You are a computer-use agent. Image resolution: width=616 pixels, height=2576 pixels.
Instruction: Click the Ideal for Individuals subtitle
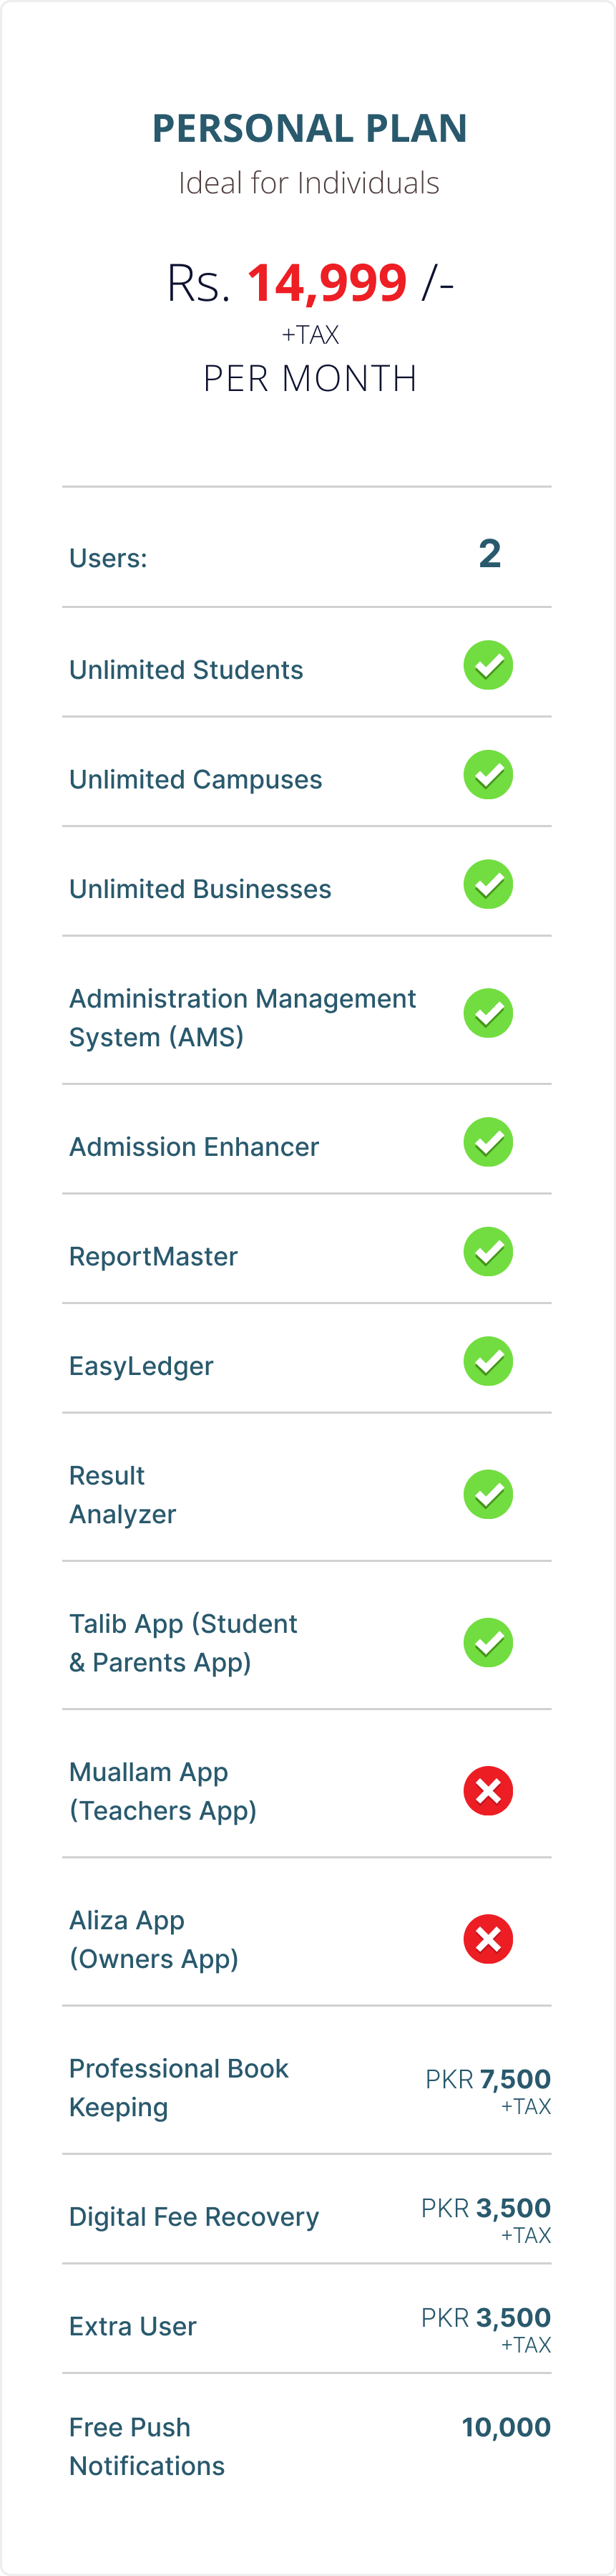310,183
